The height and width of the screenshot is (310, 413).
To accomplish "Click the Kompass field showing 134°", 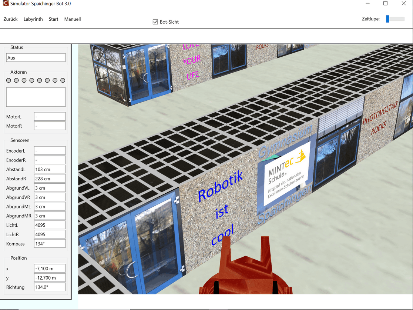I will point(50,244).
